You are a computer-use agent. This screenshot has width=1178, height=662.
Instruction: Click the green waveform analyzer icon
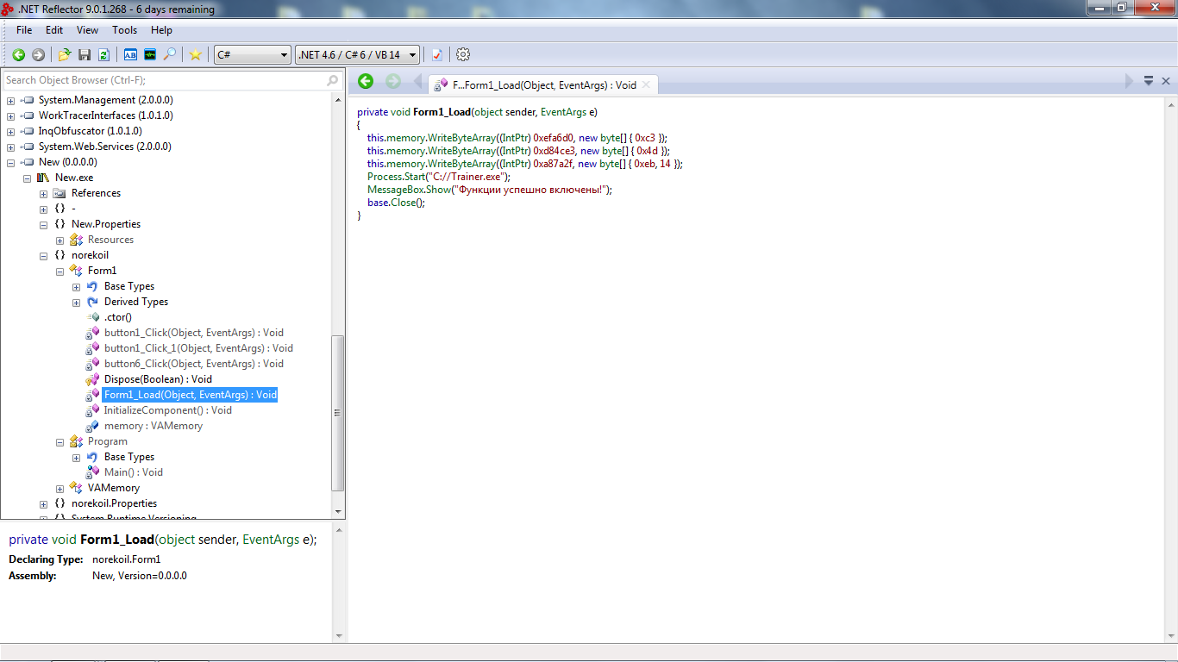click(x=150, y=54)
